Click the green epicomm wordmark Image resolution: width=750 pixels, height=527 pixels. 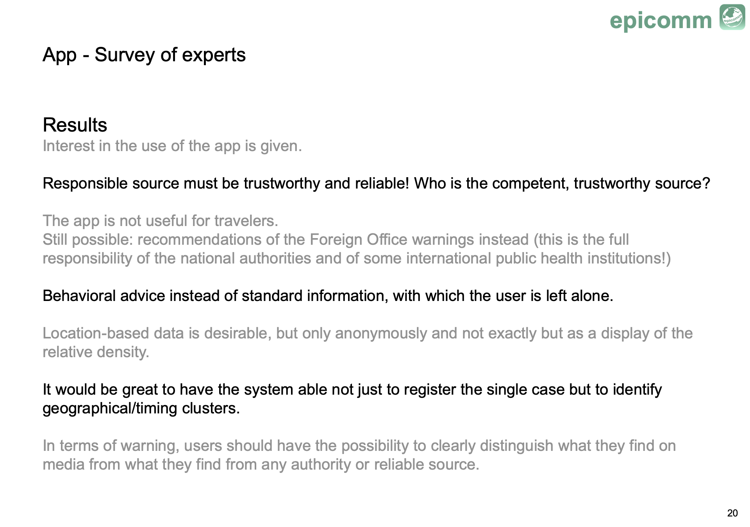pyautogui.click(x=661, y=20)
